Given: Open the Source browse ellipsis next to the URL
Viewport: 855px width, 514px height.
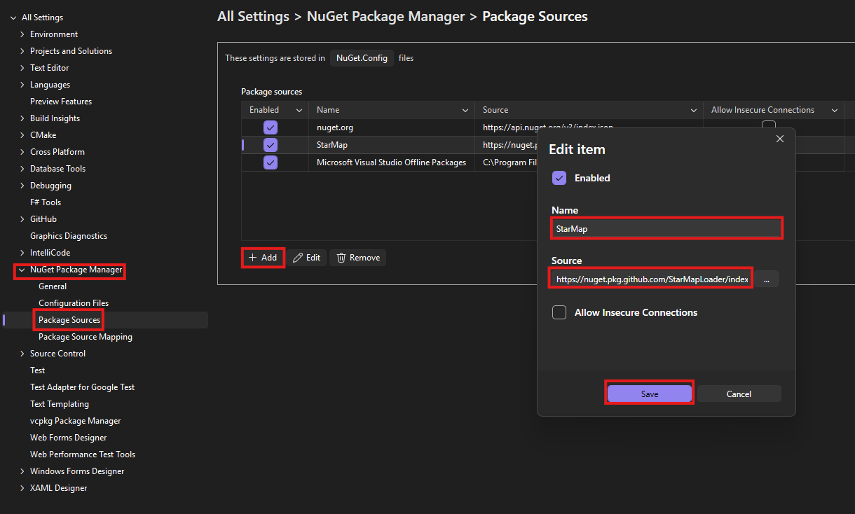Looking at the screenshot, I should tap(766, 279).
